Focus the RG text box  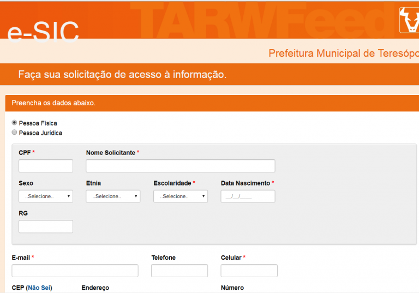tap(46, 226)
